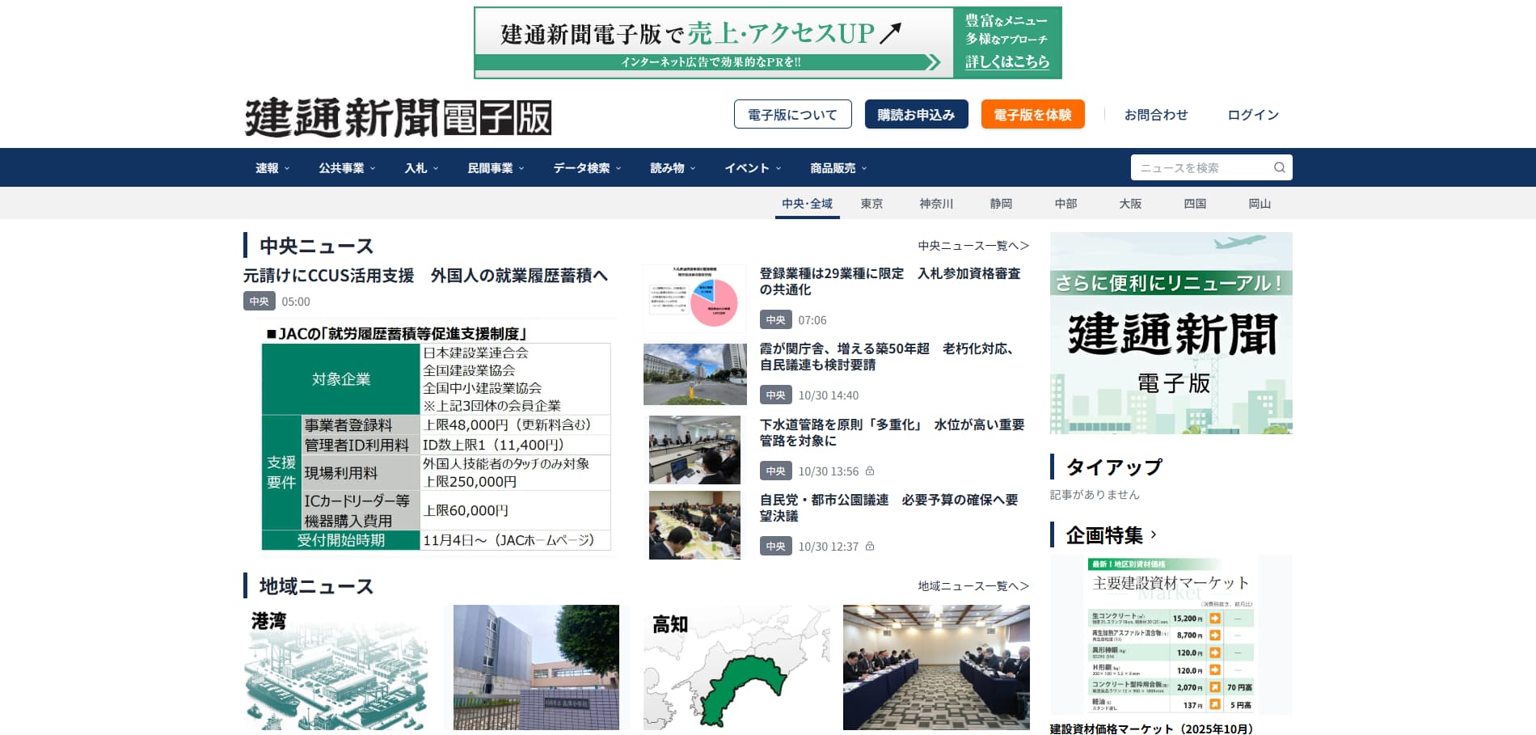Click the orange 電子版を体験 button
The width and height of the screenshot is (1536, 735).
pos(1032,114)
